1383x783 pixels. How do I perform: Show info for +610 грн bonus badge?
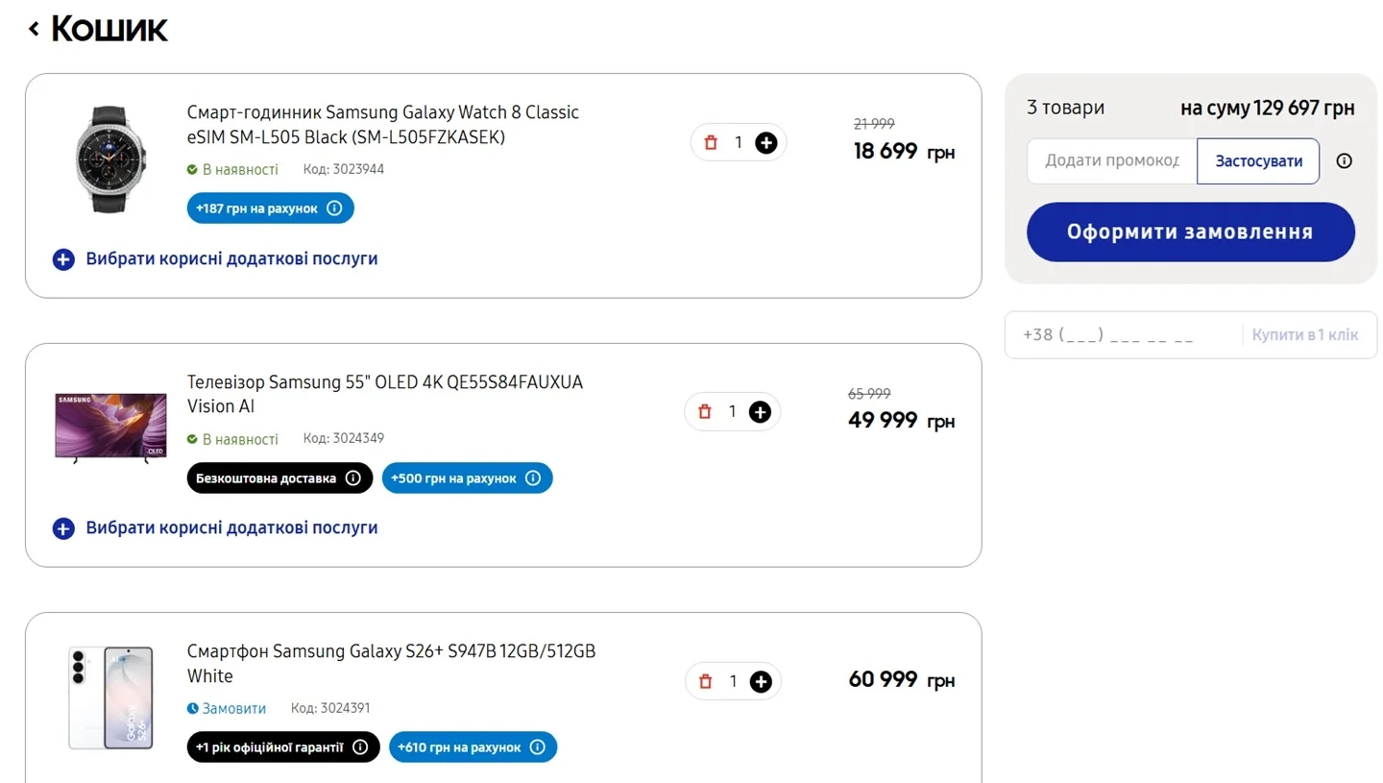pos(538,747)
